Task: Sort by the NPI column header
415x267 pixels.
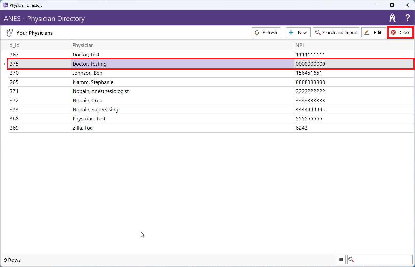Action: pyautogui.click(x=354, y=45)
